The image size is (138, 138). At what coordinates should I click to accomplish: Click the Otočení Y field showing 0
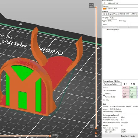coord(133,90)
